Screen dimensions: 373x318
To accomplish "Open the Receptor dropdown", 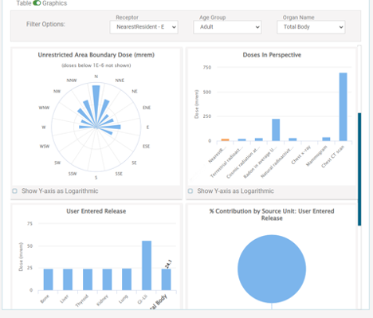I will click(144, 27).
